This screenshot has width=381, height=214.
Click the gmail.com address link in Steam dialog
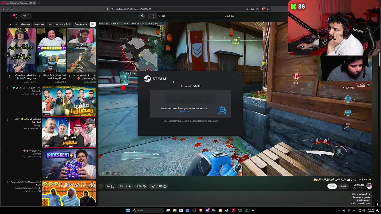tap(184, 111)
